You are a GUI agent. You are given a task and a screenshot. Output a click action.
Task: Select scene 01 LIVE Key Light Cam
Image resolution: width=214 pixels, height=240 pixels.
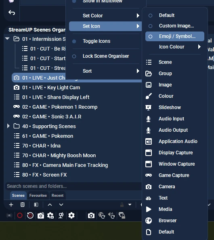pyautogui.click(x=76, y=88)
